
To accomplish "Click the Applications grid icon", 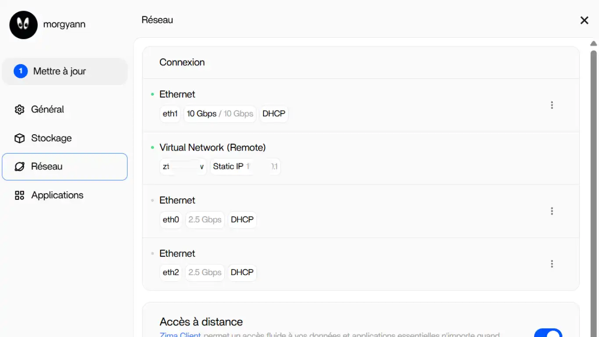I will [19, 195].
